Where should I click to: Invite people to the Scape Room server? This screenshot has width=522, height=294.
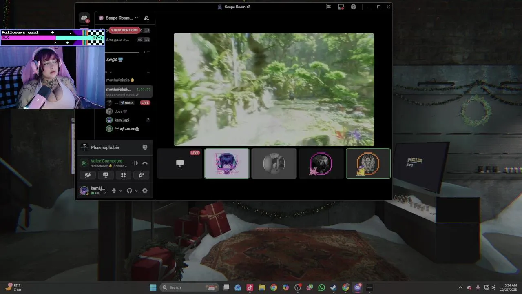[146, 18]
